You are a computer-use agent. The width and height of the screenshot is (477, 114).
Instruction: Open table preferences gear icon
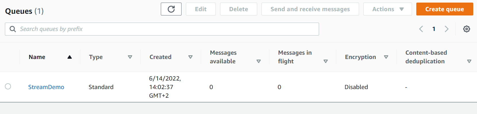pyautogui.click(x=467, y=29)
